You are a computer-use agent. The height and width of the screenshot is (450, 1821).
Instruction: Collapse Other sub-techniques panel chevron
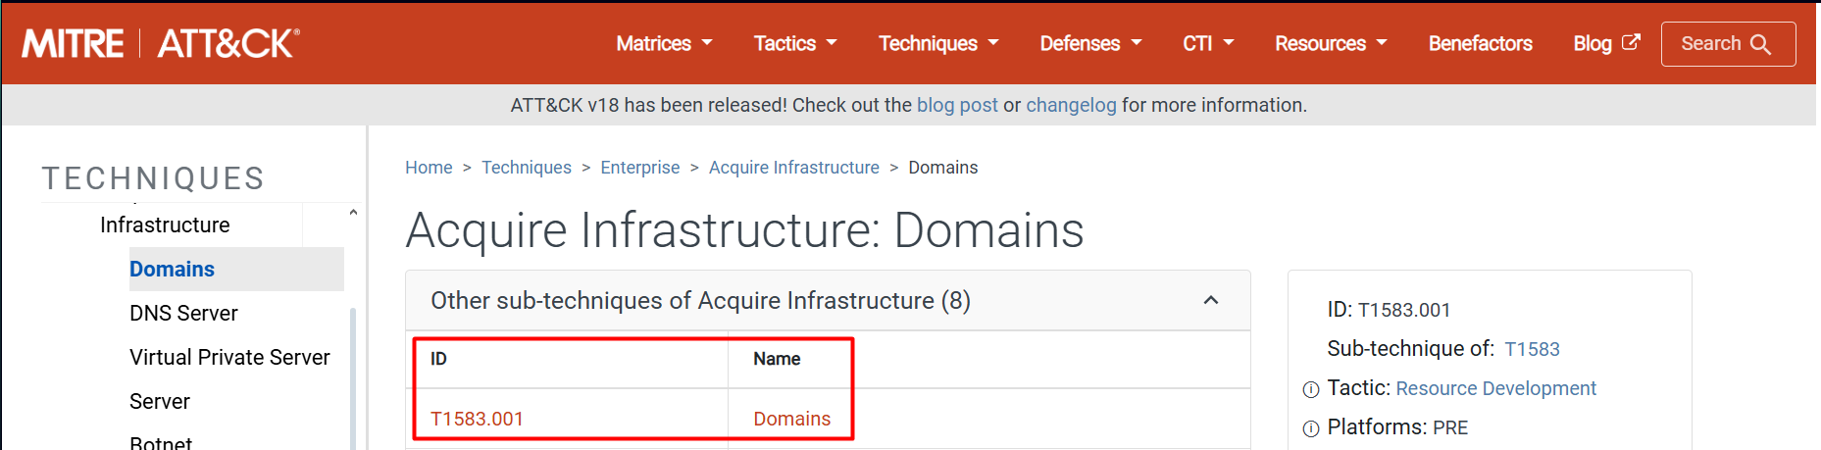1211,300
